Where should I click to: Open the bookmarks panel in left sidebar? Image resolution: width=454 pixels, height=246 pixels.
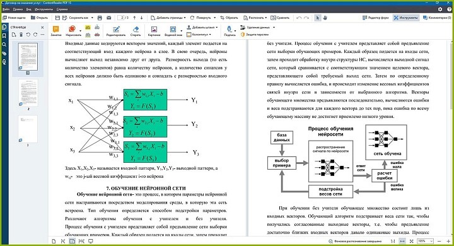coord(4,36)
